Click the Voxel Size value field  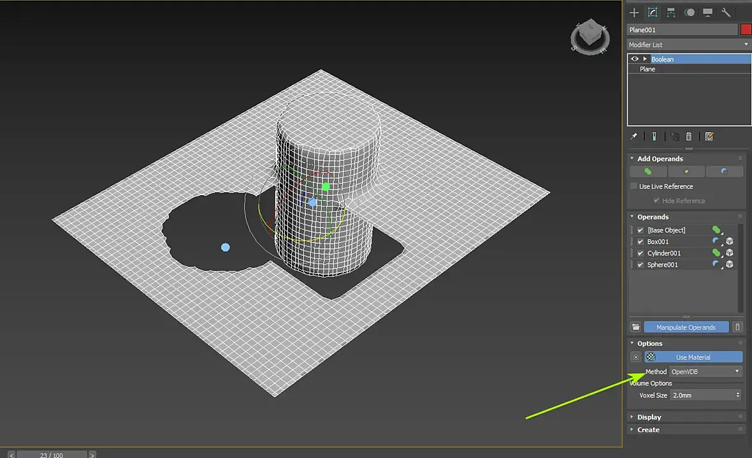pyautogui.click(x=702, y=395)
